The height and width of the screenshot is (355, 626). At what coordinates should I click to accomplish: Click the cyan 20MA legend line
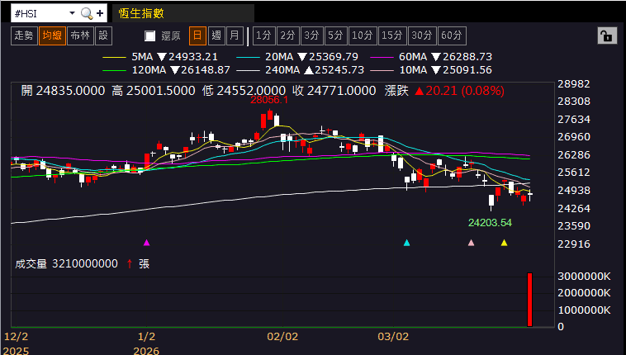248,58
